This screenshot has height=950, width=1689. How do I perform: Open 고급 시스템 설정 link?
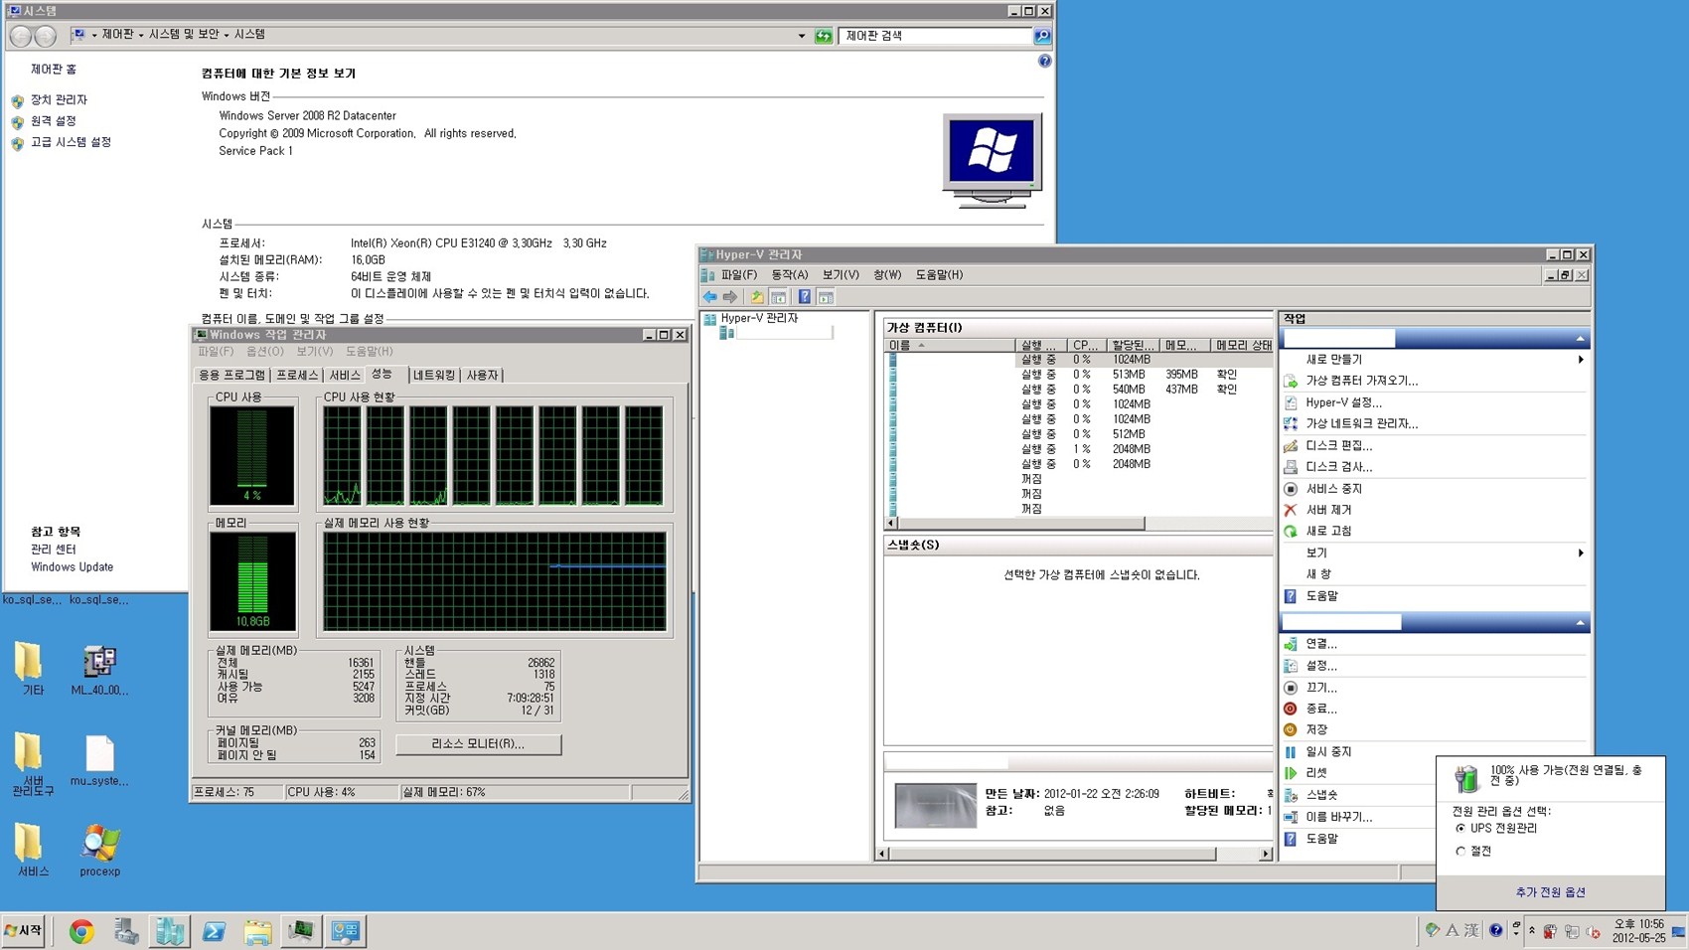71,143
